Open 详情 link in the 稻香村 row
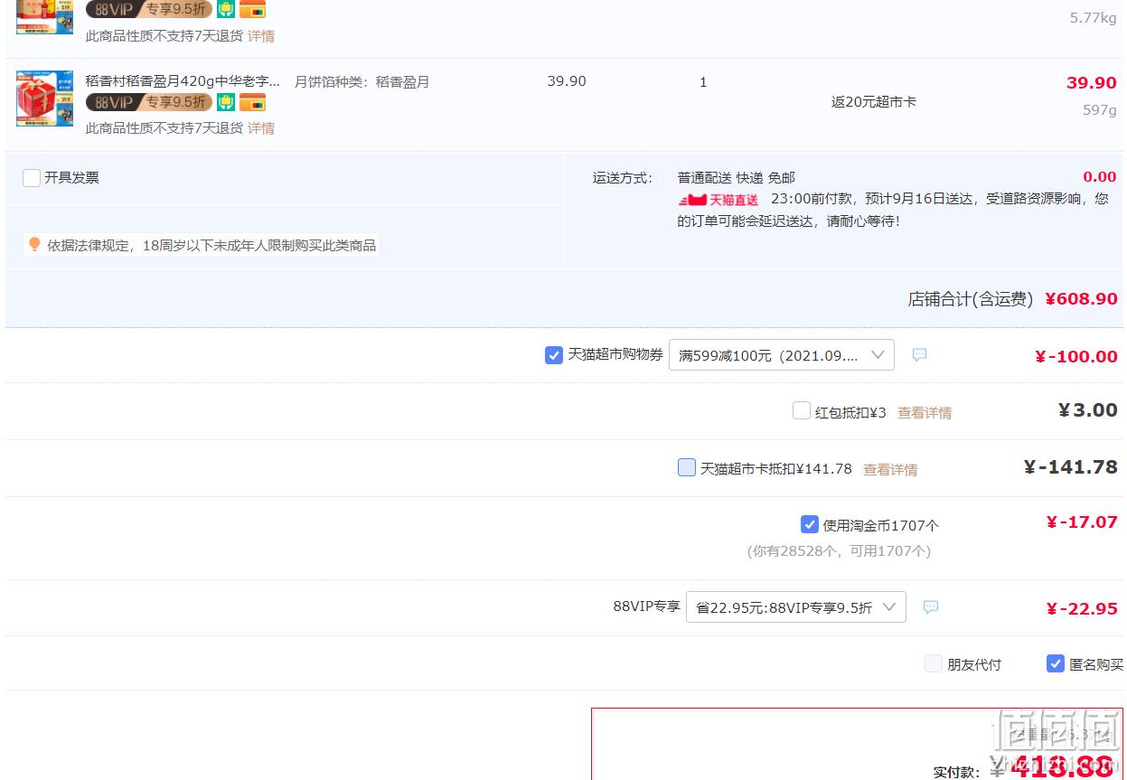This screenshot has width=1127, height=780. point(261,128)
